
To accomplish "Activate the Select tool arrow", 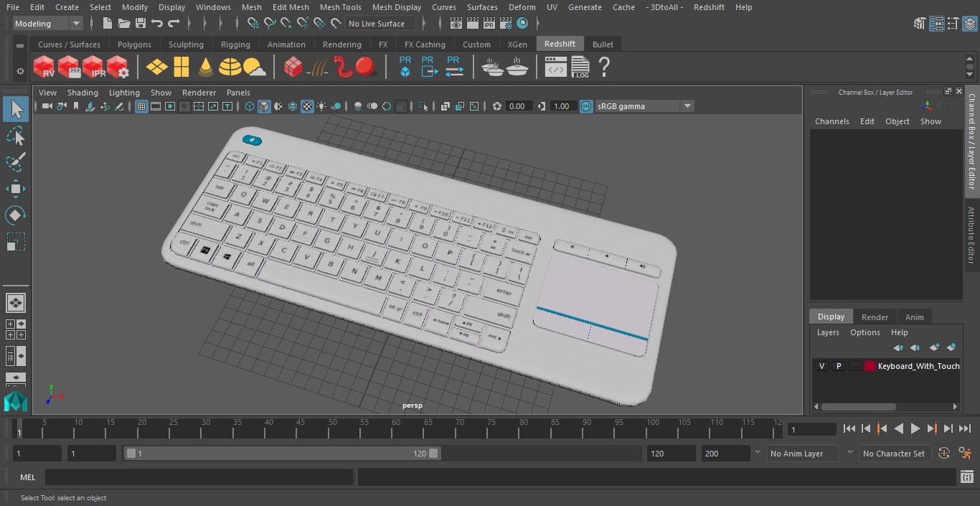I will 16,109.
